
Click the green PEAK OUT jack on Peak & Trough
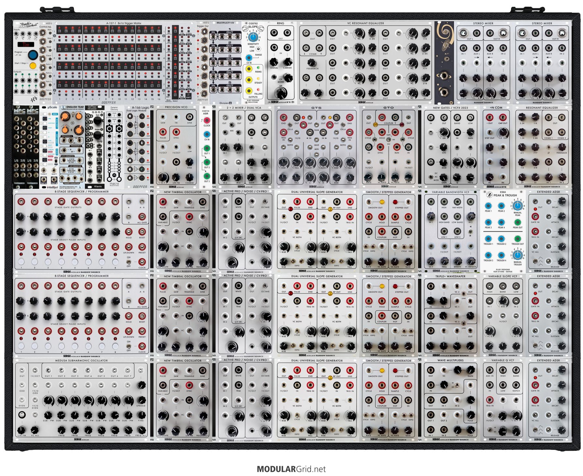click(x=517, y=222)
